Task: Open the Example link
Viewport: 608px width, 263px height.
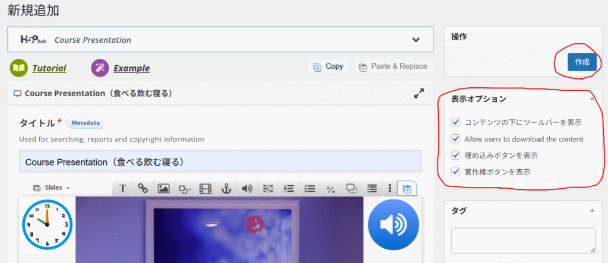Action: click(x=131, y=68)
